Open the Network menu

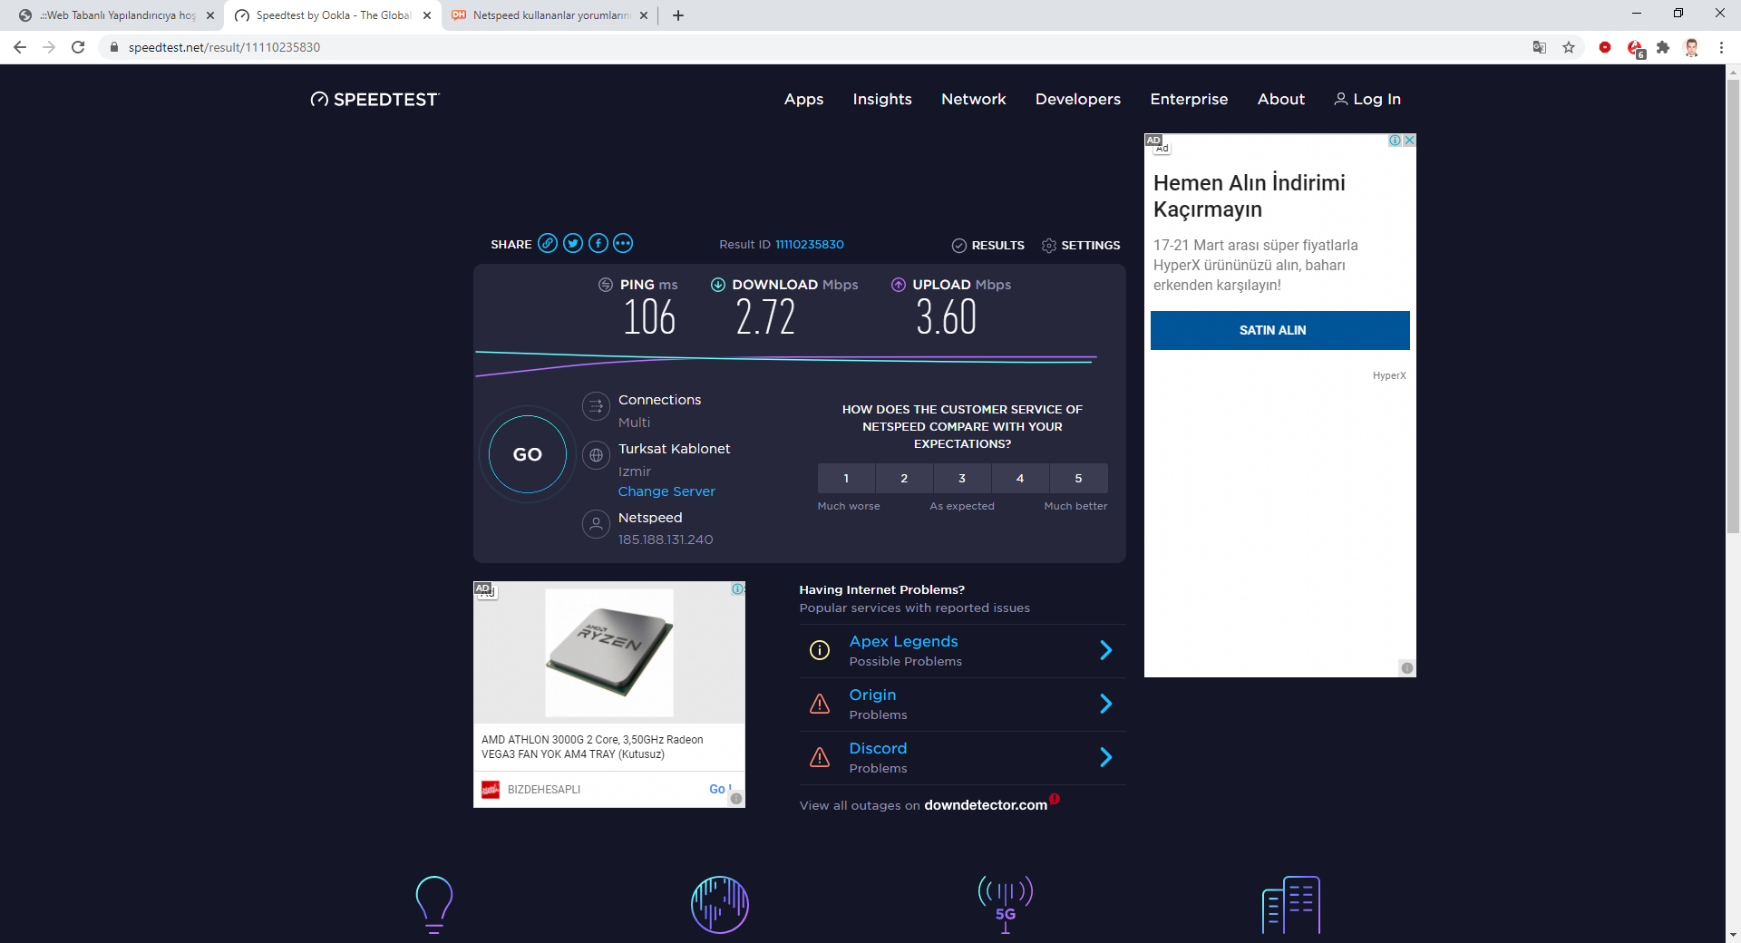pyautogui.click(x=974, y=99)
